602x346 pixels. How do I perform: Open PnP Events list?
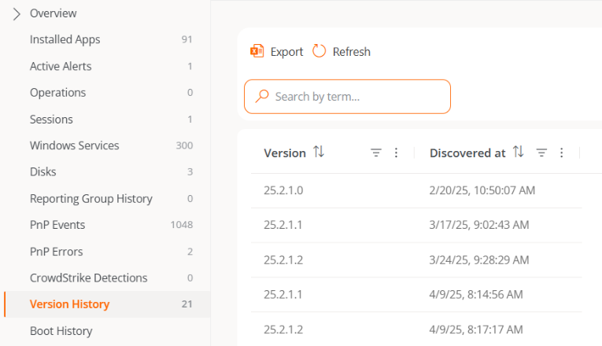[57, 225]
